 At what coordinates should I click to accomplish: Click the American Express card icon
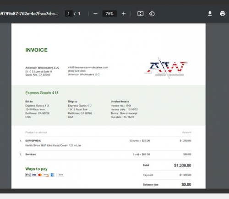point(52,175)
